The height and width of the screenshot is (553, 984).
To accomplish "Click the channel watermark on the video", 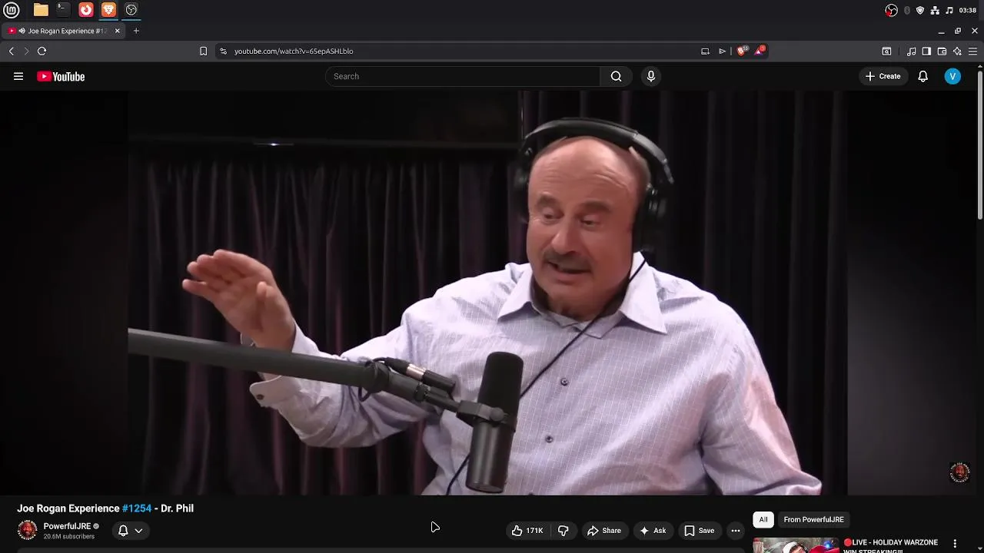I will point(959,472).
